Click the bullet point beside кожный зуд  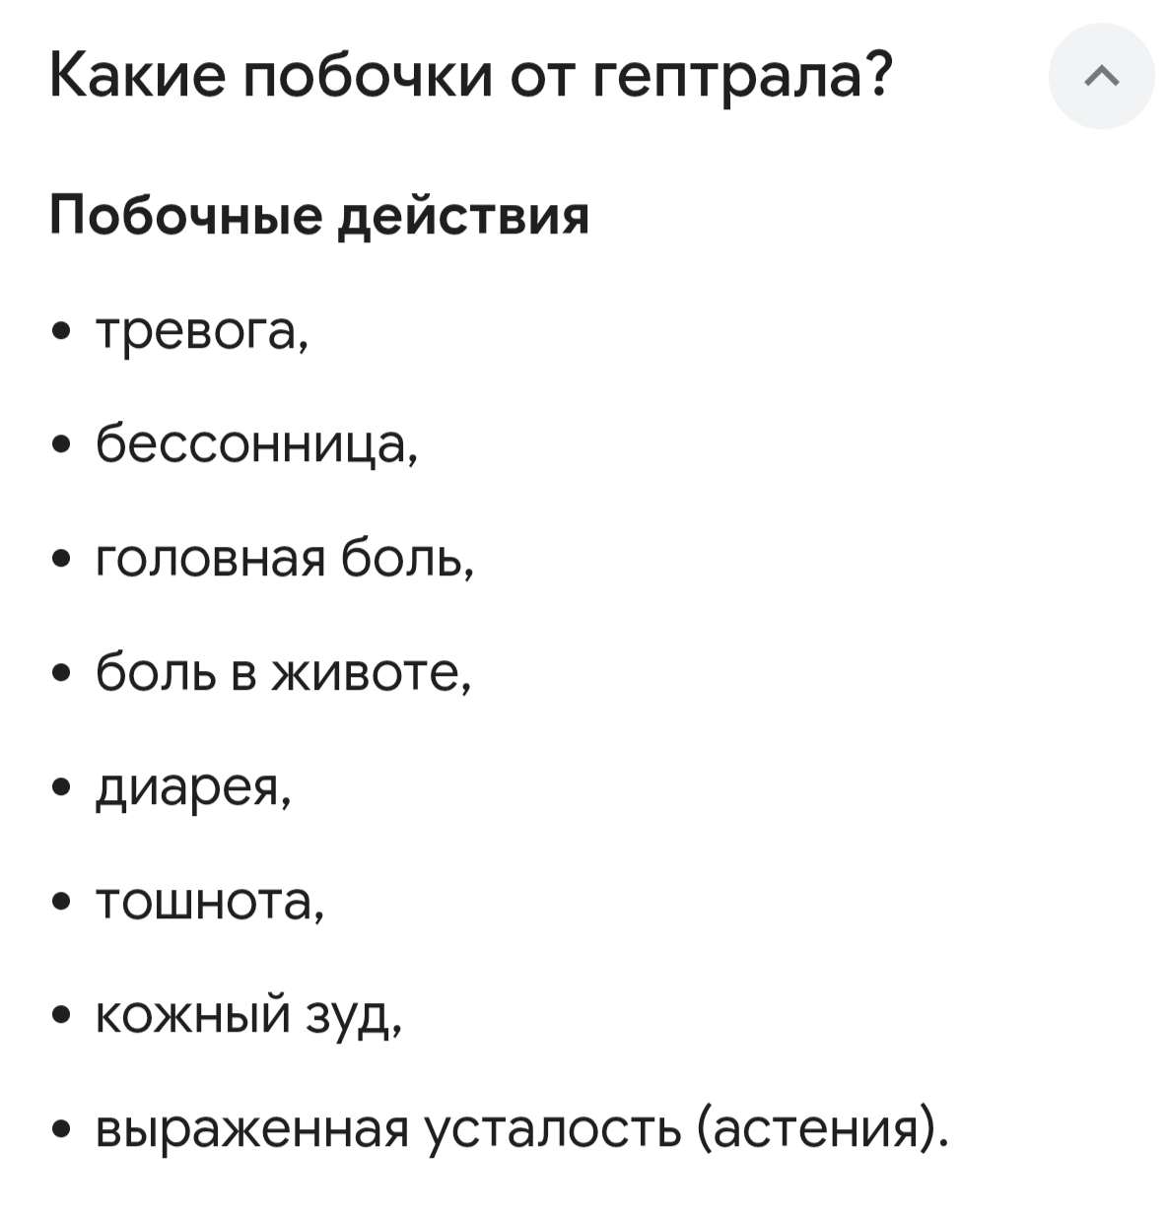click(x=63, y=1017)
